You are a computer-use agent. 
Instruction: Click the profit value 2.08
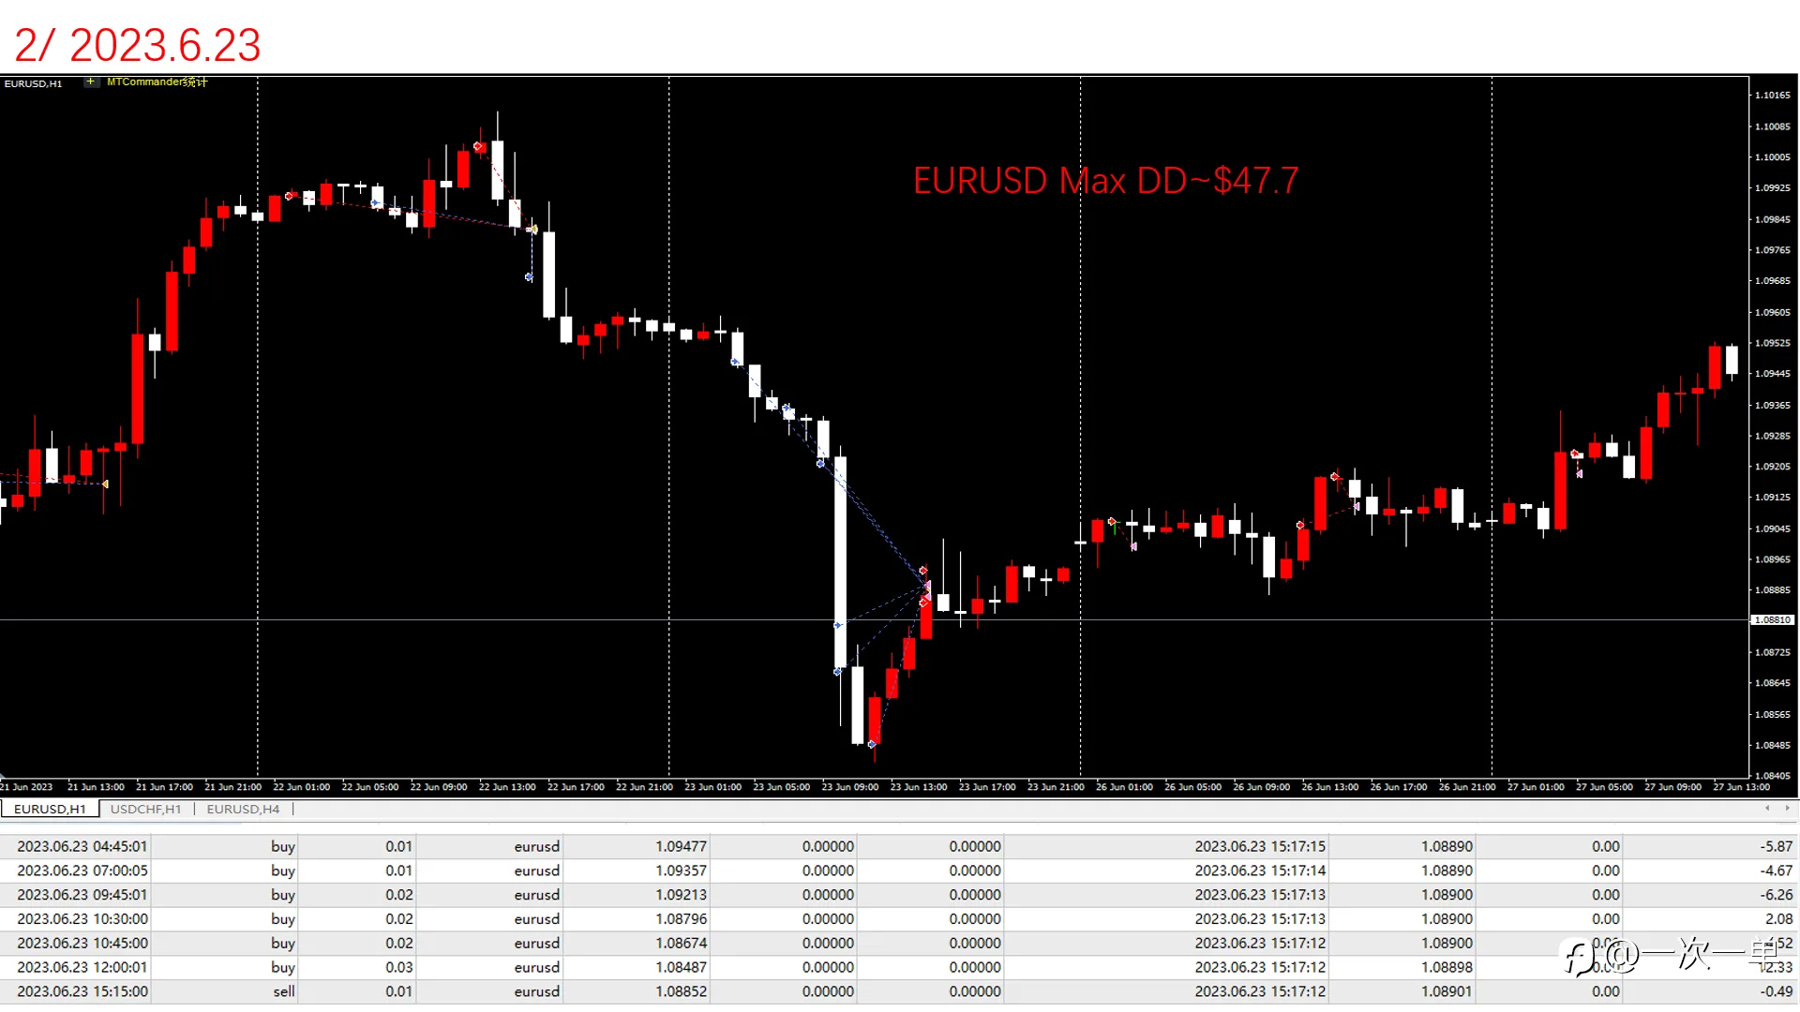point(1778,919)
